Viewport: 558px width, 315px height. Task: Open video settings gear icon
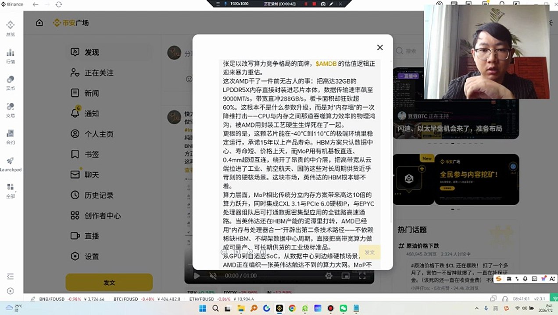pos(329,276)
